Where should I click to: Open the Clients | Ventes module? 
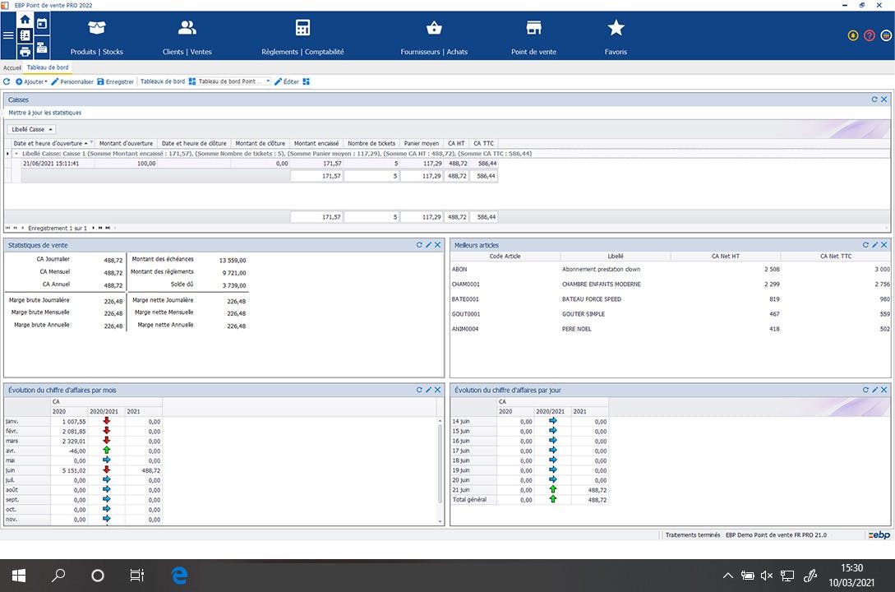tap(186, 35)
